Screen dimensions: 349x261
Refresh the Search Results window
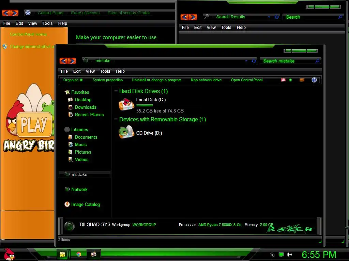coord(276,17)
